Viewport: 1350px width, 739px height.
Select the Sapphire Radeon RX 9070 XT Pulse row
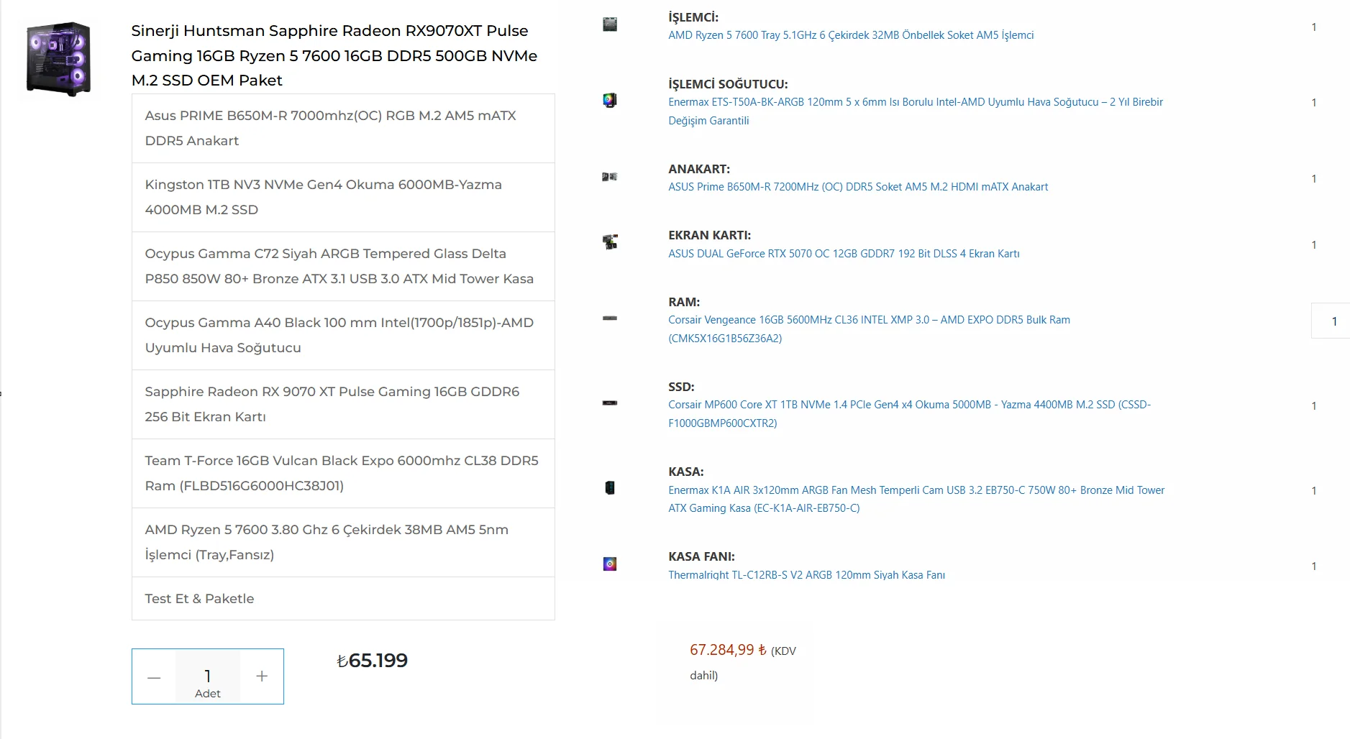[x=343, y=404]
